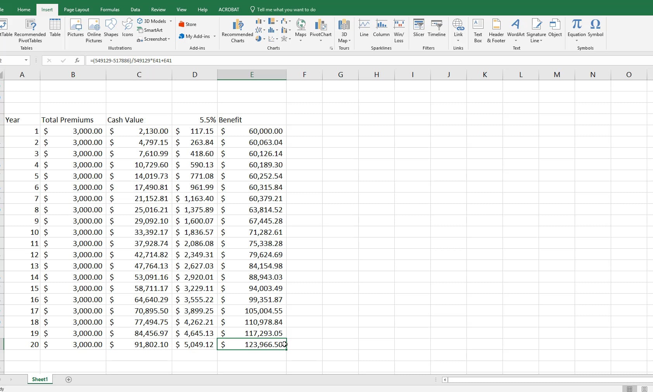Open the Icons library
This screenshot has height=392, width=653.
pos(127,28)
